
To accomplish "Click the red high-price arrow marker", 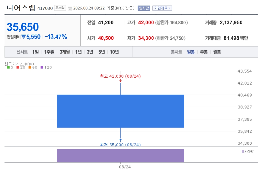I will pyautogui.click(x=121, y=81).
